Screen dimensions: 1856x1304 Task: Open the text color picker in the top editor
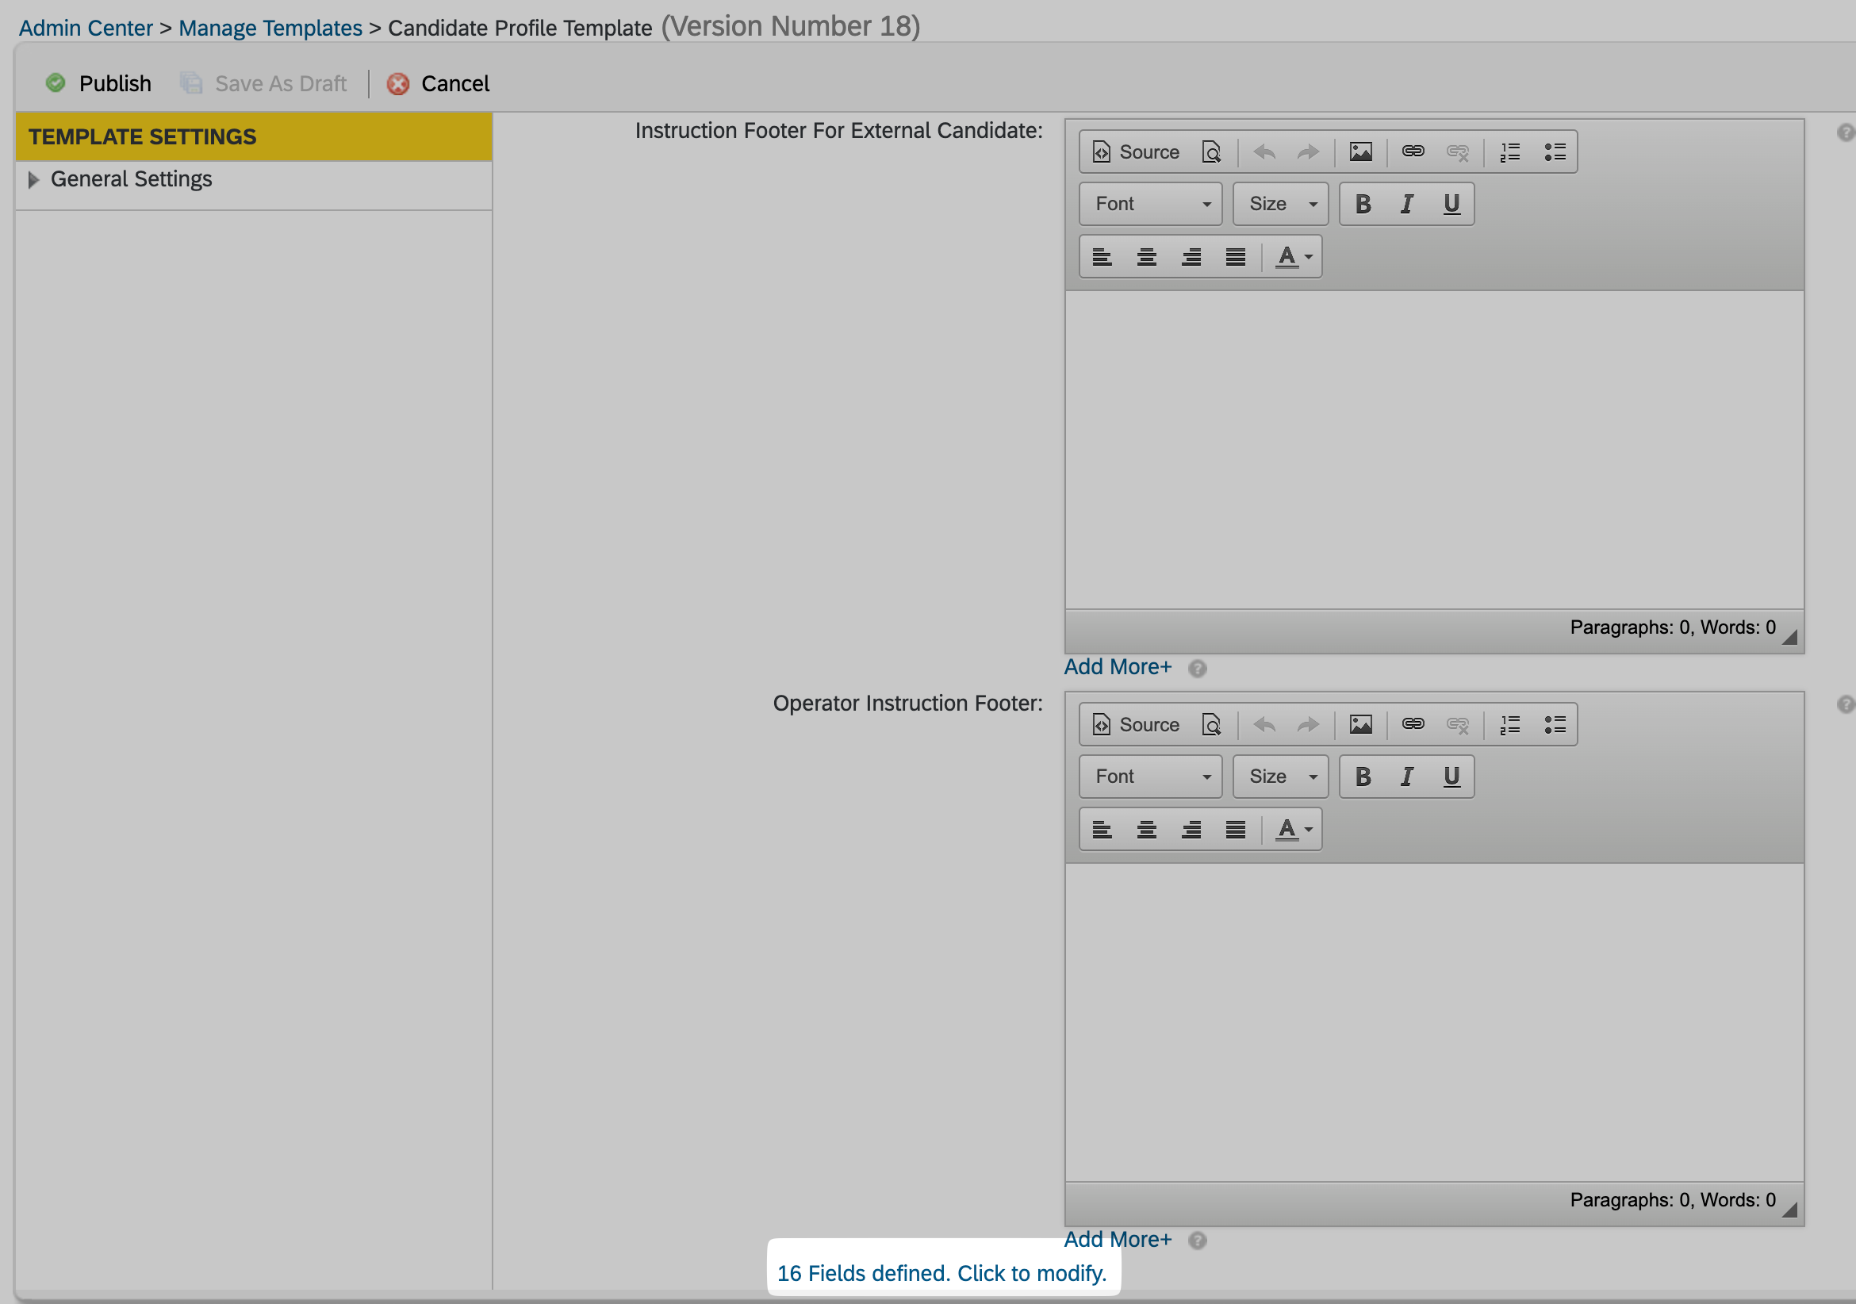click(1294, 257)
